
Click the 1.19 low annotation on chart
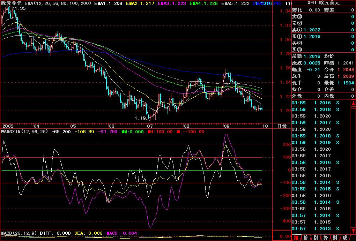[140, 118]
